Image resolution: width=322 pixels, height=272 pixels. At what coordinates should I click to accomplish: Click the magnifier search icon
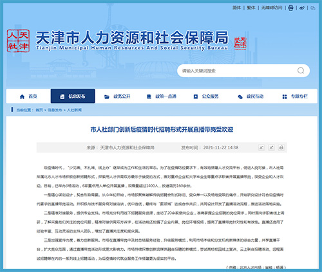[301, 71]
